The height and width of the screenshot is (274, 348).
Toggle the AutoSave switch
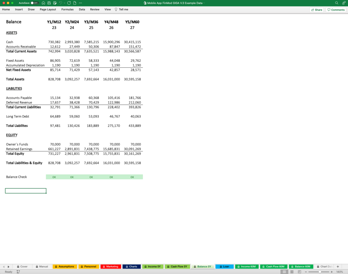[x=34, y=3]
